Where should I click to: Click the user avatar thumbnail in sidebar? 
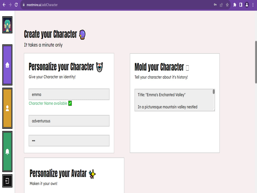tap(7, 25)
